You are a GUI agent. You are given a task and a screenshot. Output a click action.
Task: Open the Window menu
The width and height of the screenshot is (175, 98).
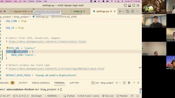coord(39,1)
